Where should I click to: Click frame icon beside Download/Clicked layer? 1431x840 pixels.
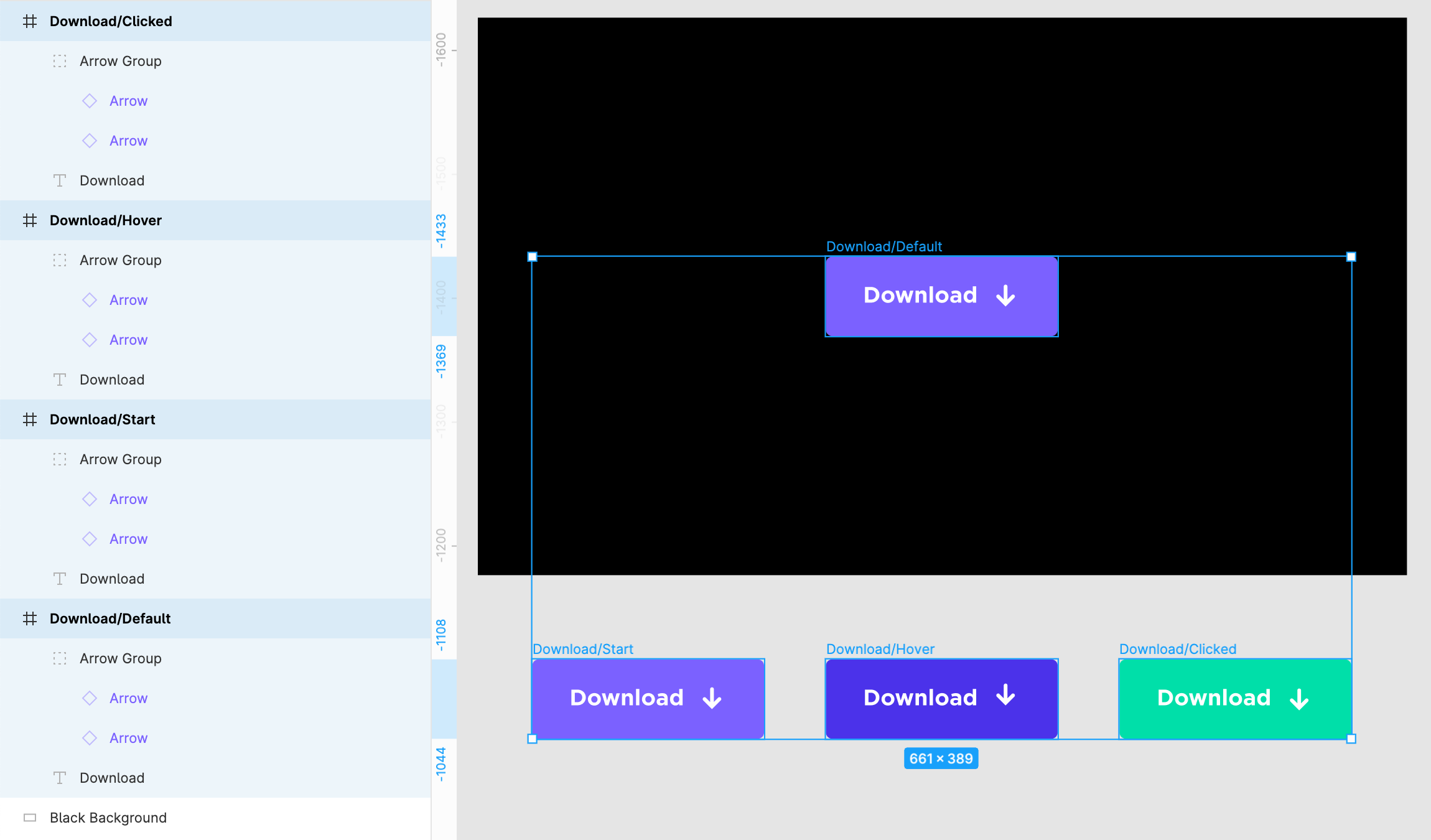click(29, 21)
